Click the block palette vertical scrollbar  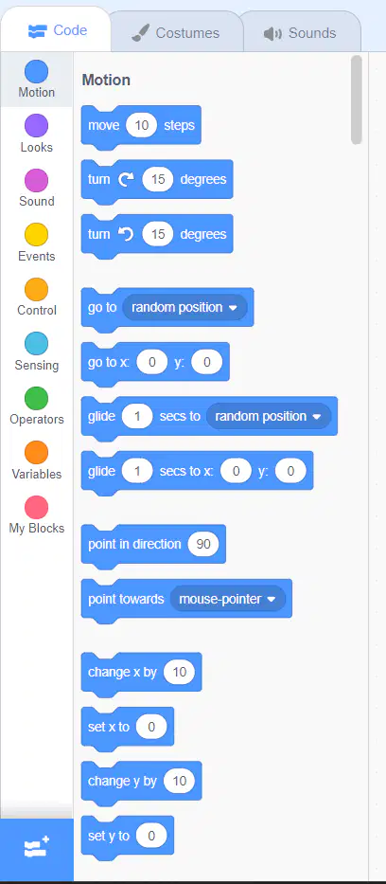[356, 99]
